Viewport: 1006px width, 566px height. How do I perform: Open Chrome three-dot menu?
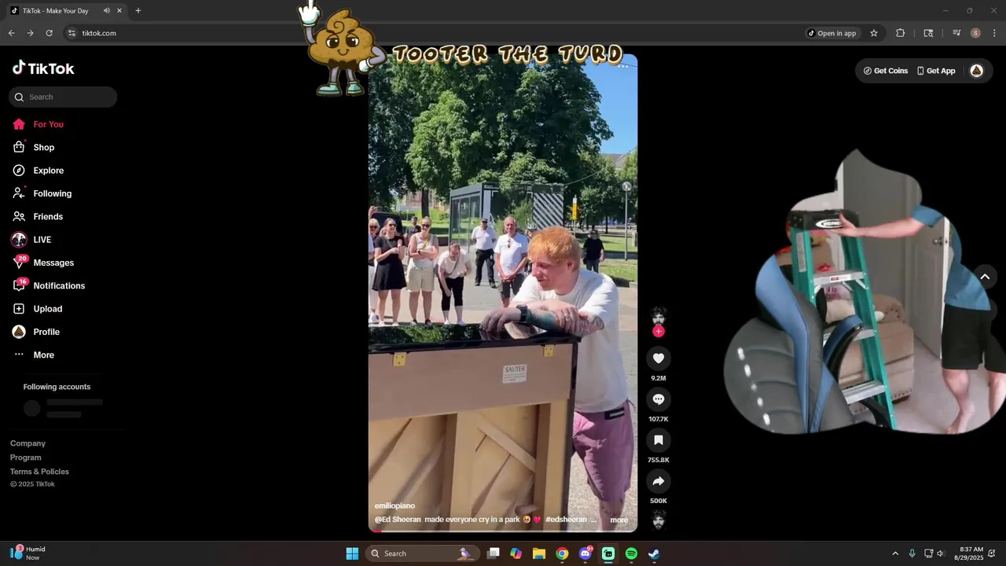pos(995,33)
